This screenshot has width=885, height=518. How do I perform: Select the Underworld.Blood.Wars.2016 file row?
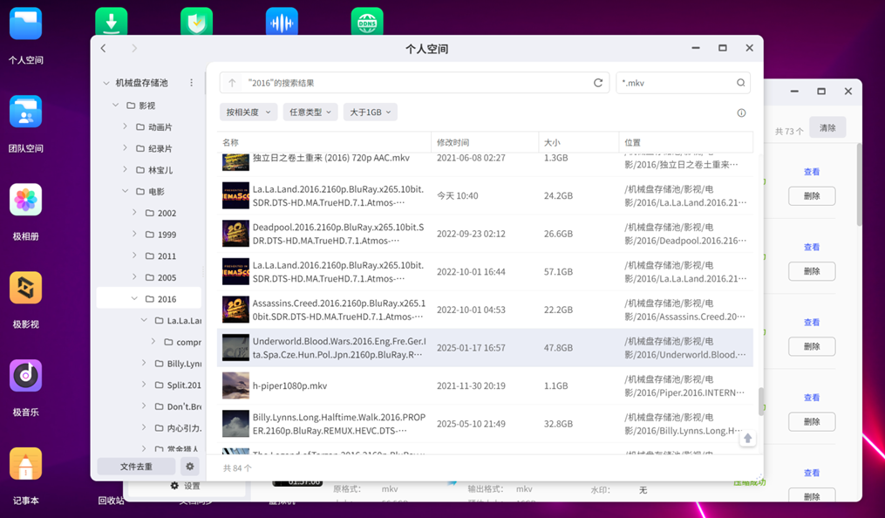(x=485, y=348)
